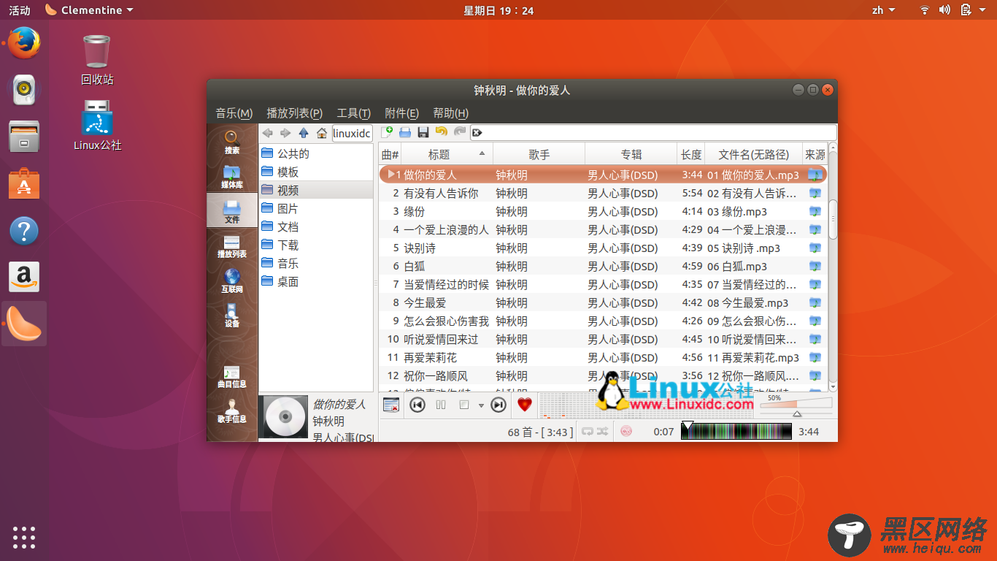This screenshot has height=561, width=997.
Task: Open the 回收站 trash desktop icon
Action: 97,59
